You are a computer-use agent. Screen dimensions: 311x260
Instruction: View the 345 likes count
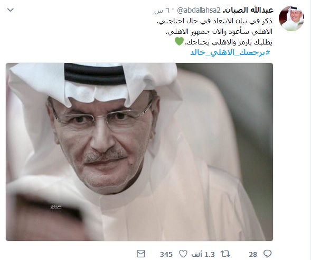166,254
